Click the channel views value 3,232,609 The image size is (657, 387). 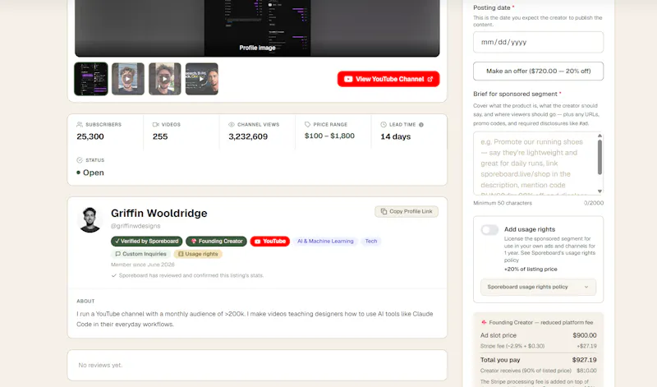(x=248, y=136)
